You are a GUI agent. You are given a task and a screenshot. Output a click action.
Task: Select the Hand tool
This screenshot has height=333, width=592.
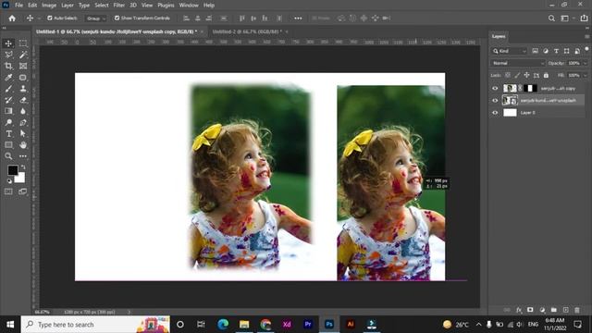coord(23,145)
